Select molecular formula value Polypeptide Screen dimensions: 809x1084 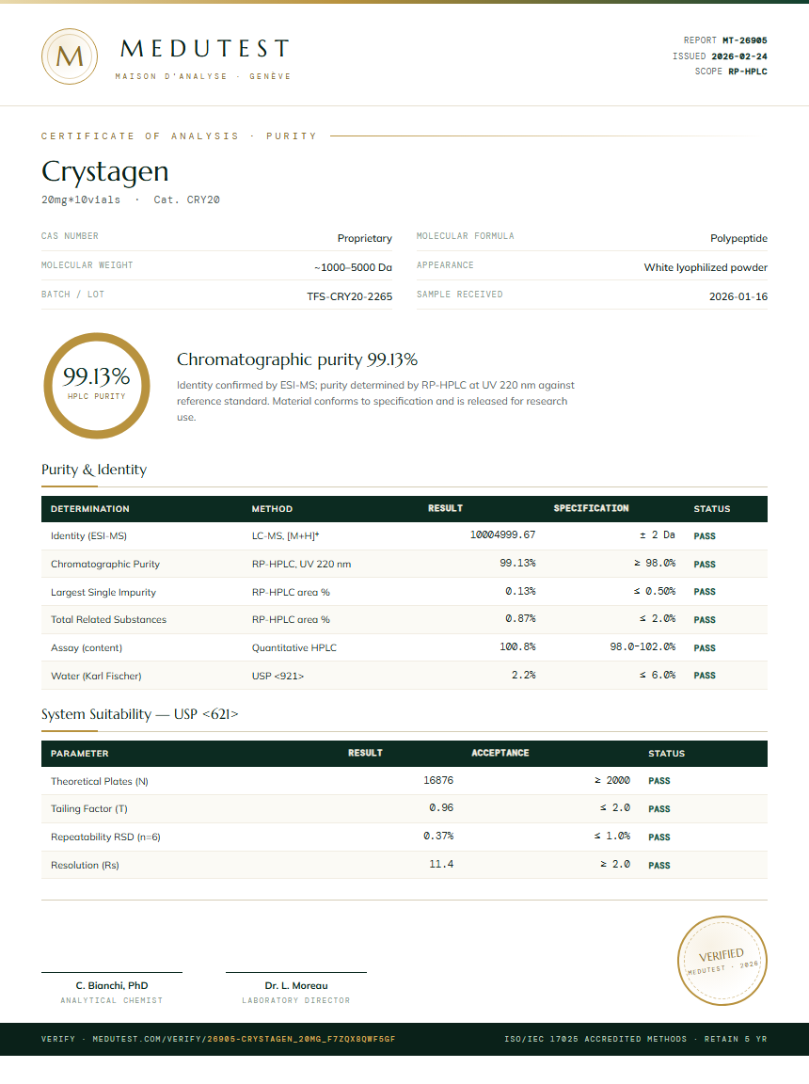tap(738, 238)
